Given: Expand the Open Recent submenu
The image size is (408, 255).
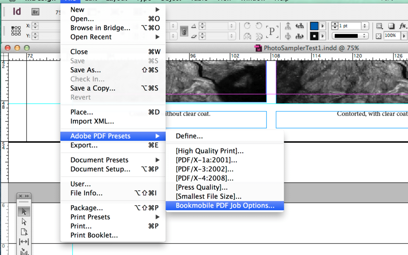Looking at the screenshot, I should tap(158, 37).
